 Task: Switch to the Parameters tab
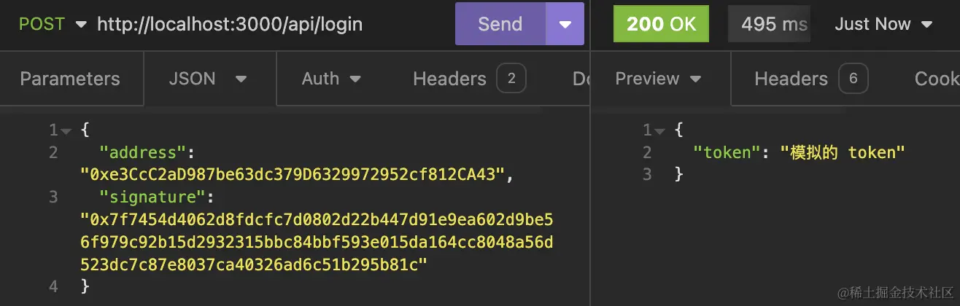tap(70, 79)
